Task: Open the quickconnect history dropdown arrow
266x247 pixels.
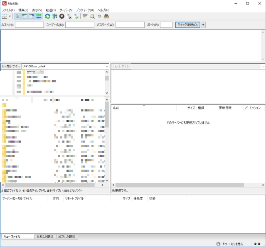Action: pos(203,25)
